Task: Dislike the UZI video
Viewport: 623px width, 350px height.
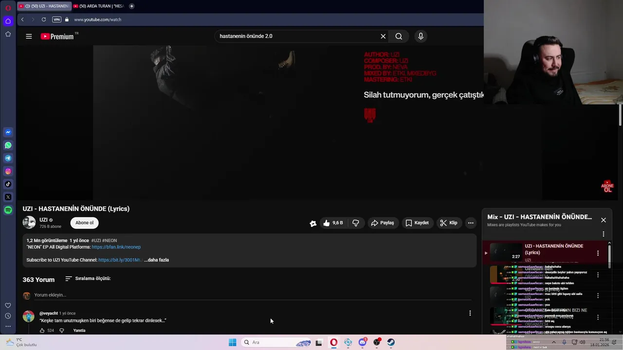Action: [x=356, y=223]
